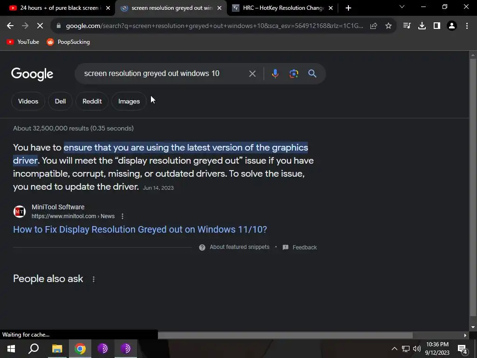Close the screen resolution greyed out tab
477x358 pixels.
tap(219, 8)
